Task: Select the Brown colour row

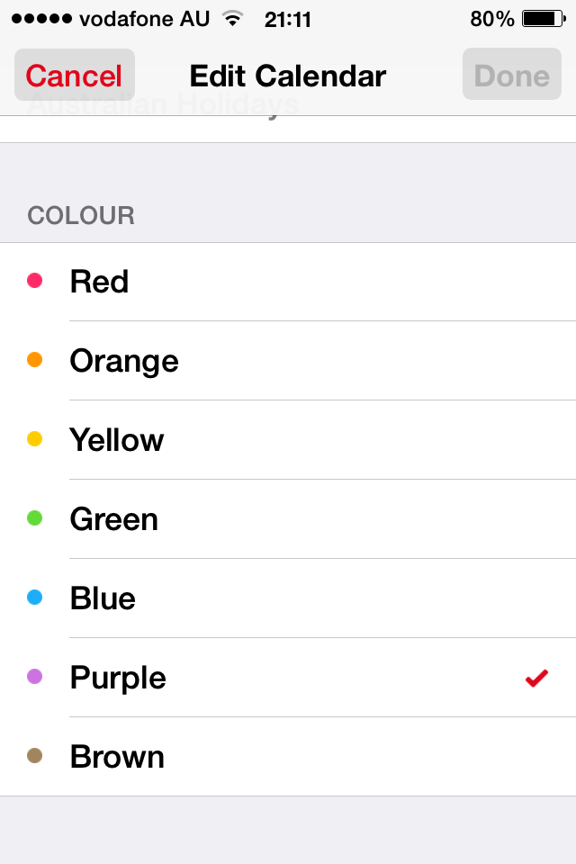Action: (x=270, y=757)
